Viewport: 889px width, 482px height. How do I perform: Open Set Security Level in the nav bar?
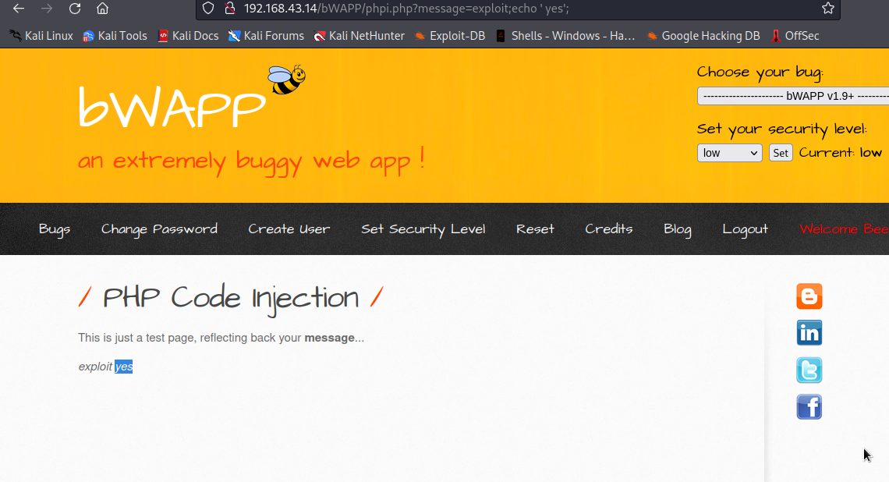pyautogui.click(x=423, y=229)
